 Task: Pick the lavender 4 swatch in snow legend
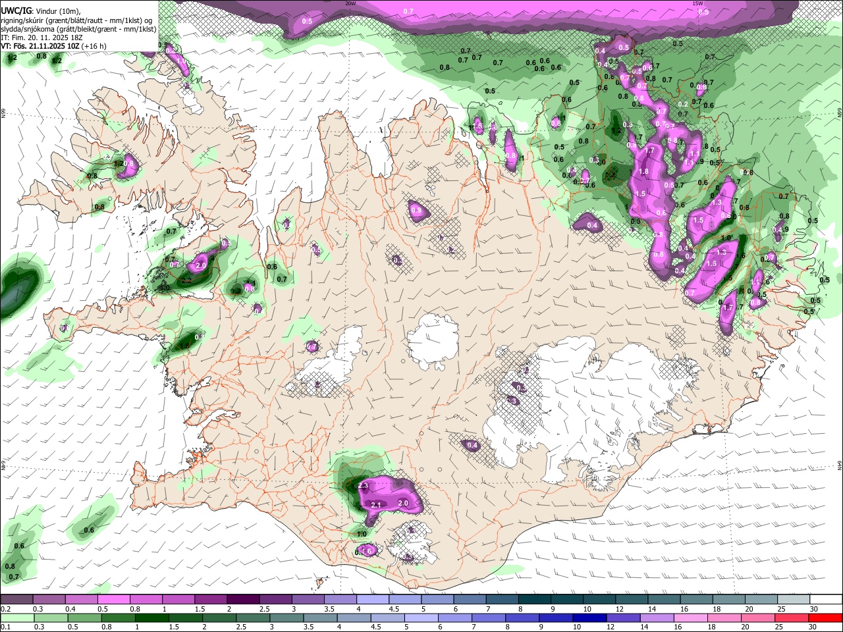pos(373,600)
